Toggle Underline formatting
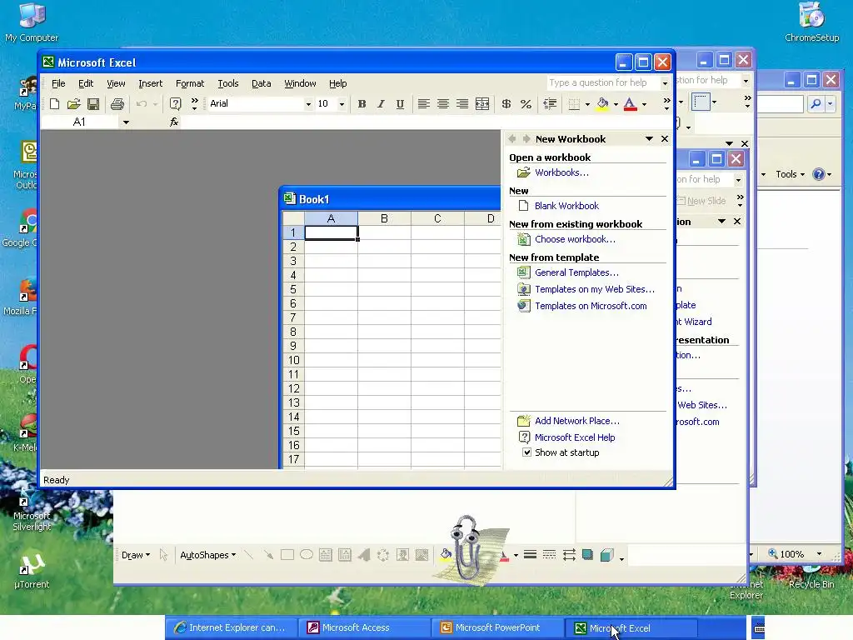The width and height of the screenshot is (853, 640). click(400, 104)
